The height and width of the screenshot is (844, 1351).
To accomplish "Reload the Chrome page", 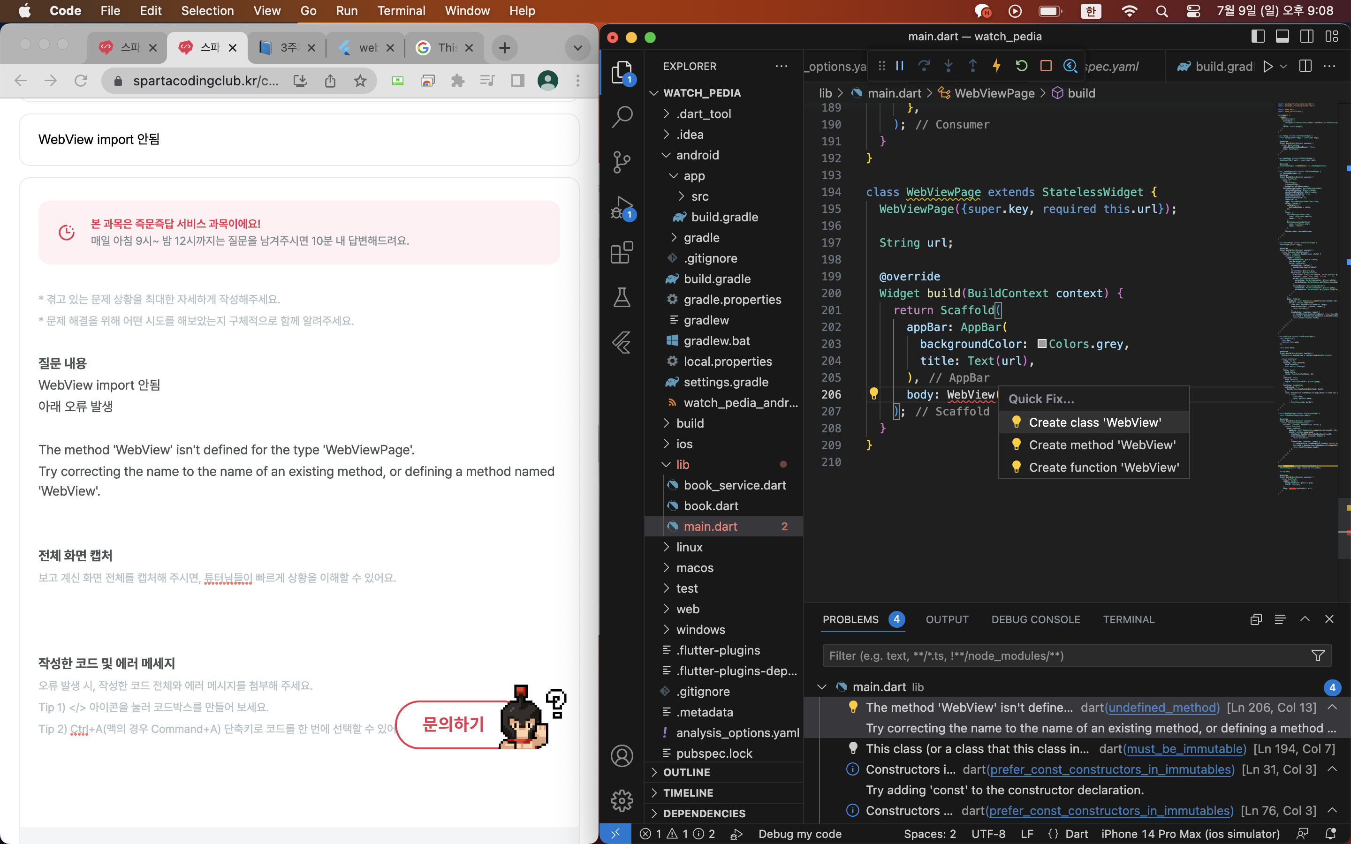I will point(81,81).
